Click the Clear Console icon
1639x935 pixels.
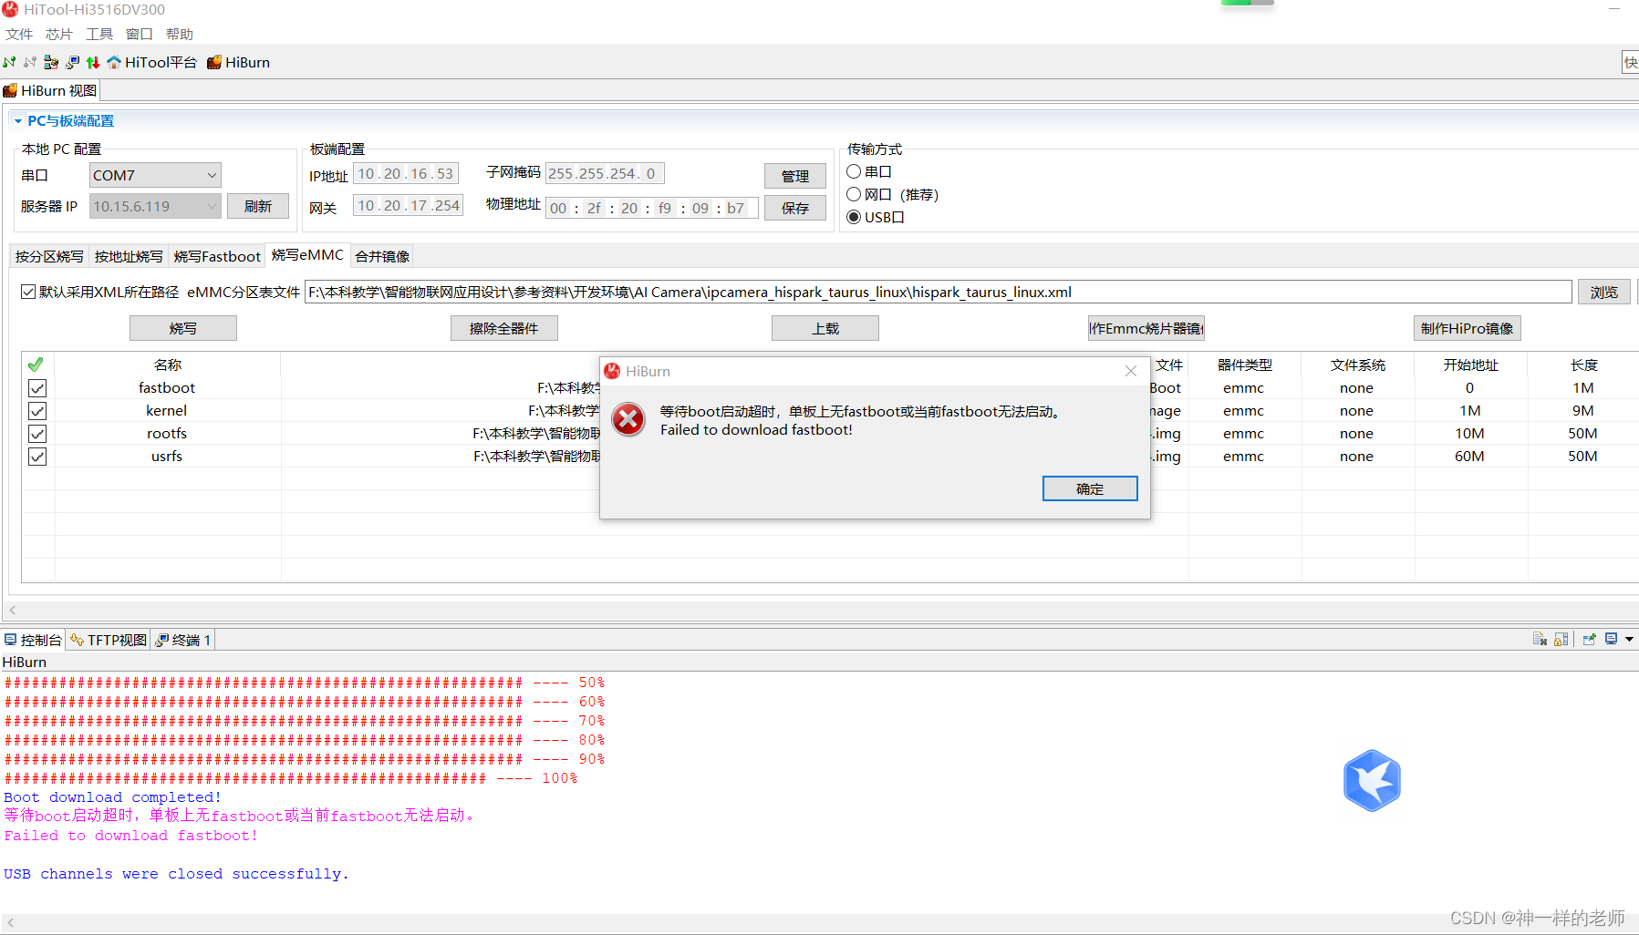point(1540,639)
